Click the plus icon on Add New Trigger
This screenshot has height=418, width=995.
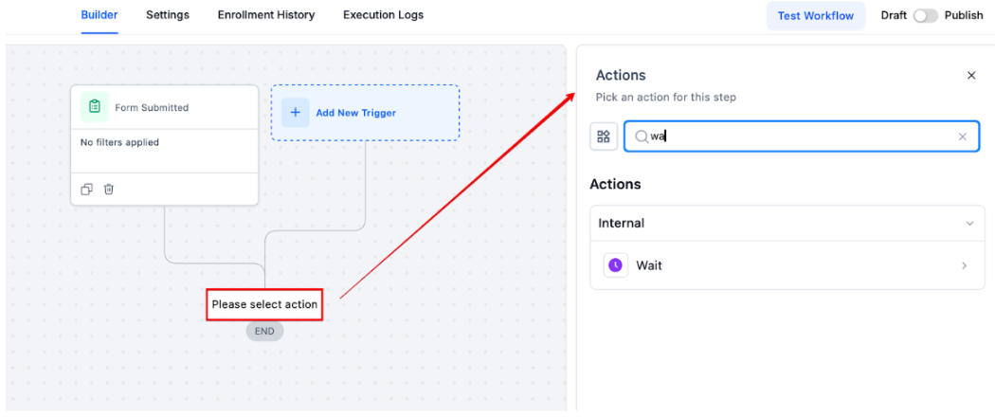pos(295,112)
